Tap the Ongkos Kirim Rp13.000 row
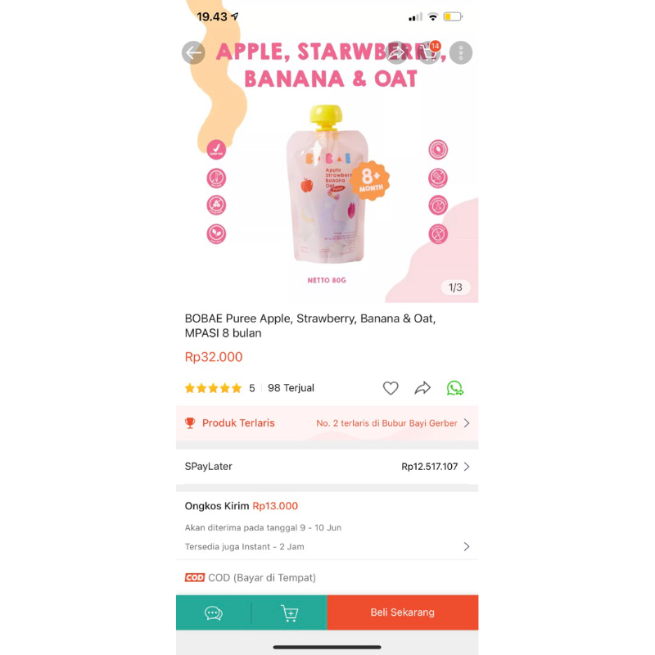 (x=327, y=506)
